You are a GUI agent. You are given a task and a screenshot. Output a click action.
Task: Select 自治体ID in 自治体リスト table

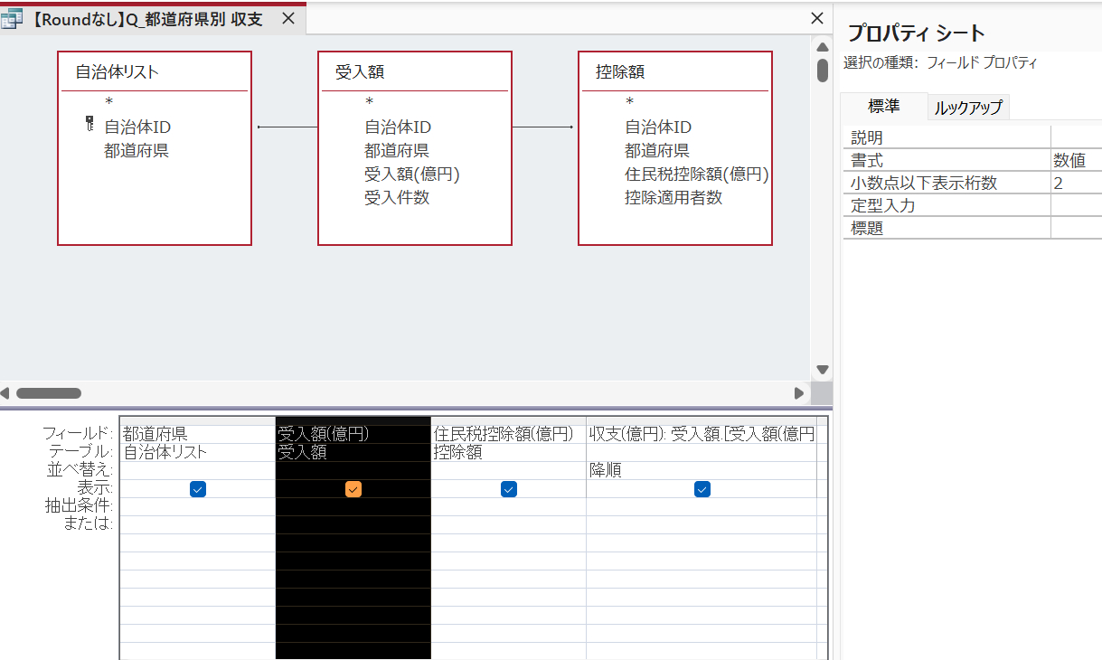(137, 127)
